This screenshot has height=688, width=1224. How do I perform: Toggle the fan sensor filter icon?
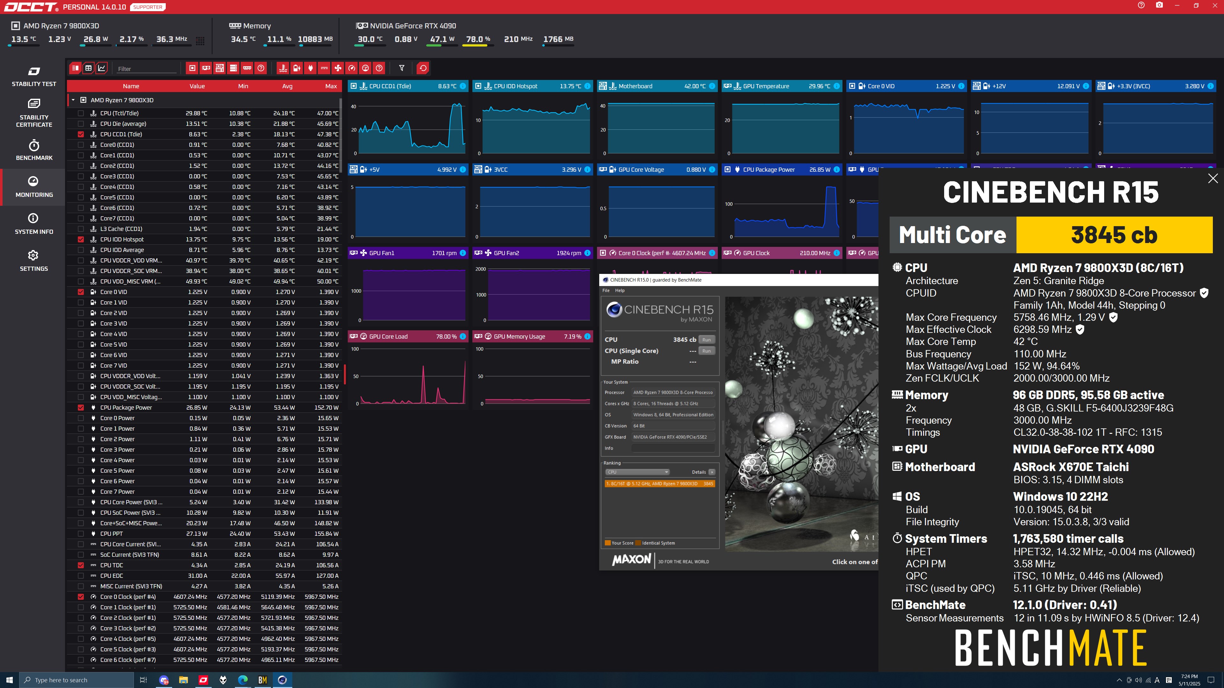click(338, 68)
